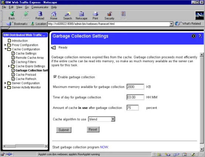The width and height of the screenshot is (205, 157).
Task: Click the Reset button
Action: (93, 130)
